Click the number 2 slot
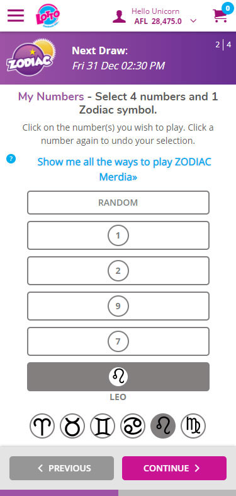 pos(118,271)
